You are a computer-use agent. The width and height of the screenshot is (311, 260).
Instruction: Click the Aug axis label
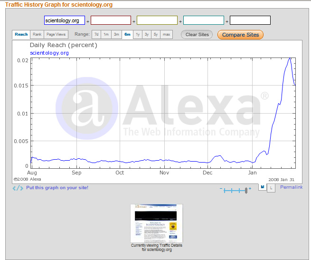pos(32,173)
